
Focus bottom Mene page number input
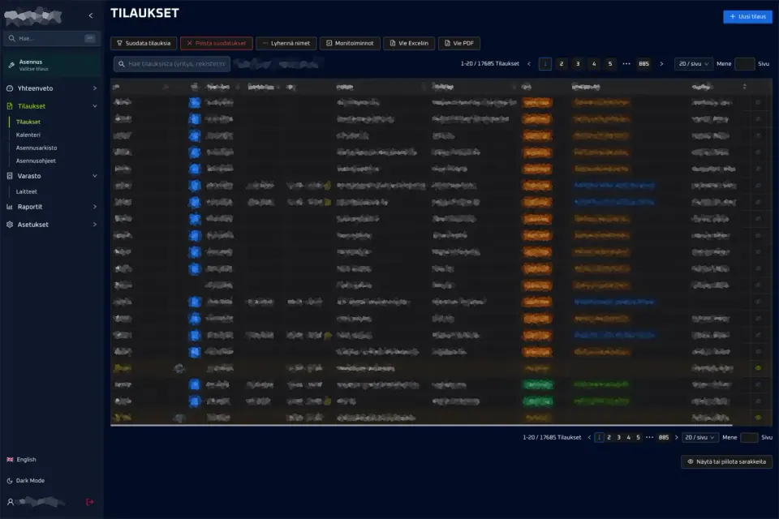749,438
